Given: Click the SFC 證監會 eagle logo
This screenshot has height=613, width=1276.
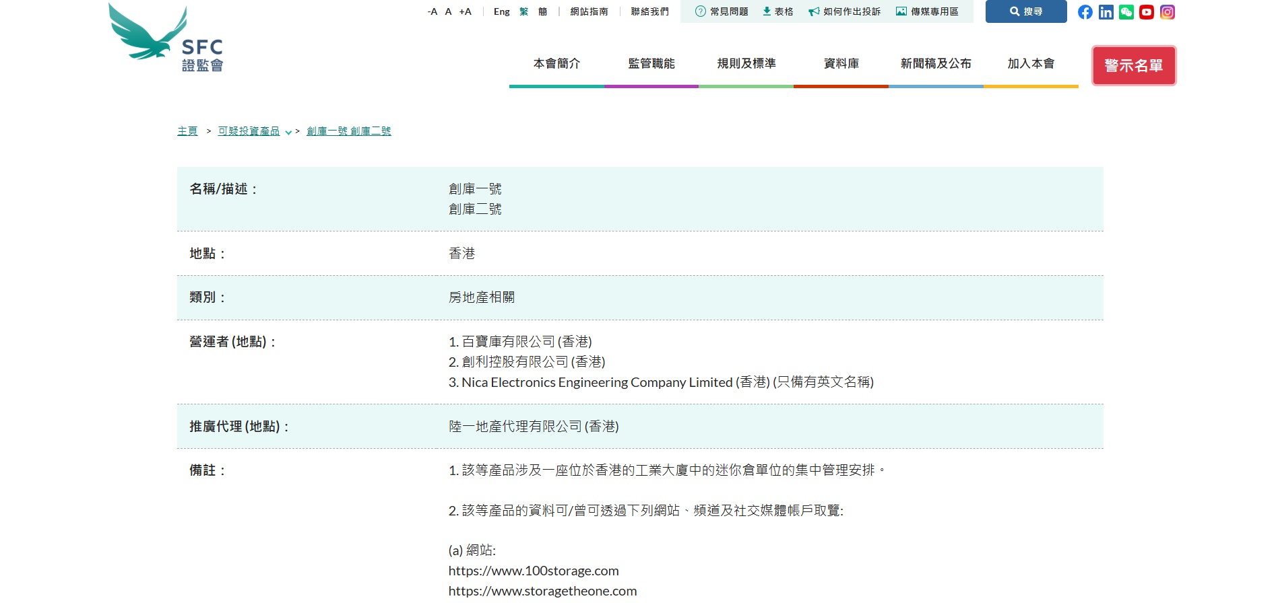Looking at the screenshot, I should click(x=166, y=38).
